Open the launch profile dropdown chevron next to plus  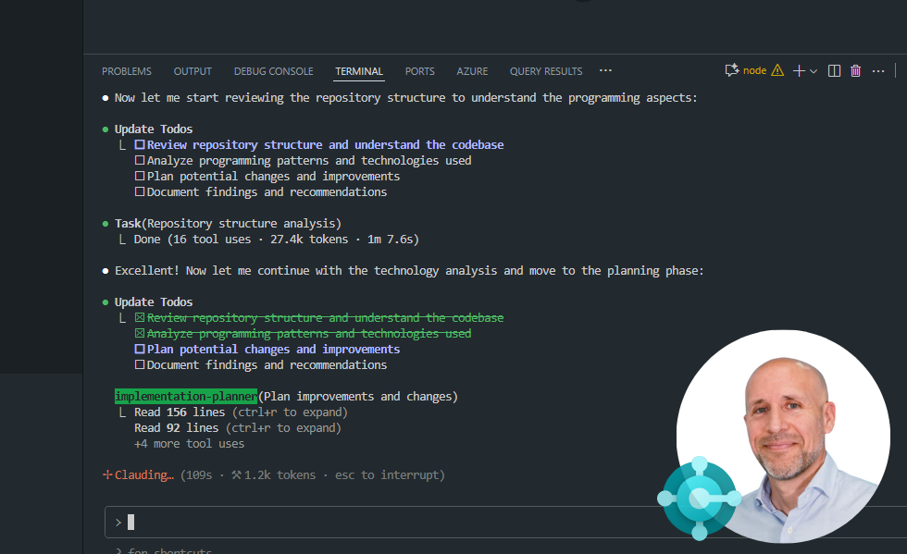pos(814,71)
